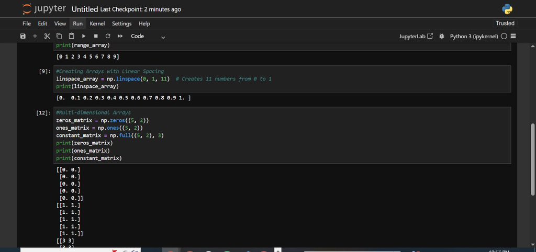Select cell [9] by its prompt
536x252 pixels.
(x=45, y=72)
